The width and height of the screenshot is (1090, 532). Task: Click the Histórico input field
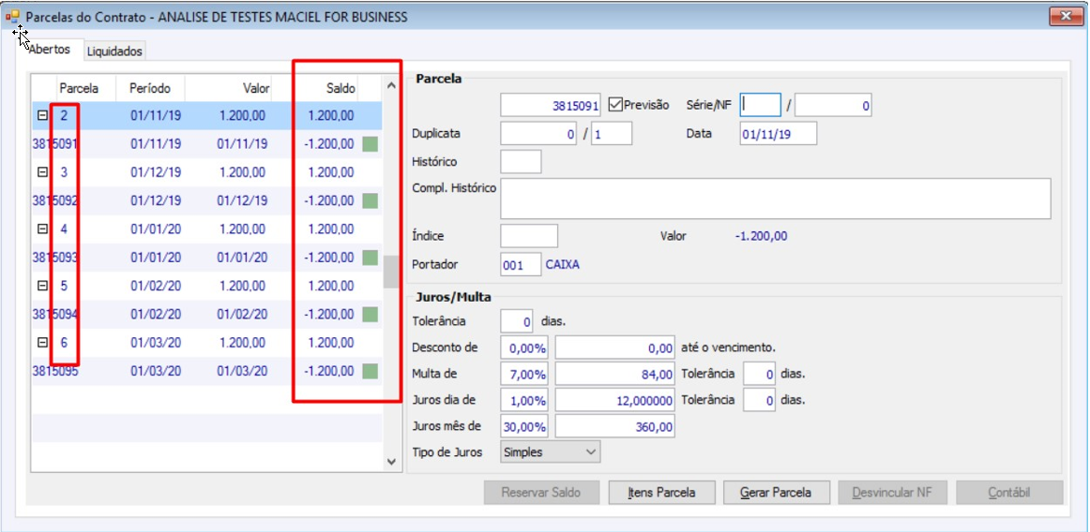click(521, 161)
